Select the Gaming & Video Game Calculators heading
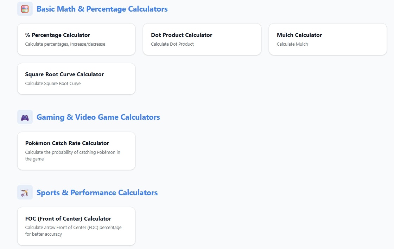The image size is (394, 249). coord(98,117)
